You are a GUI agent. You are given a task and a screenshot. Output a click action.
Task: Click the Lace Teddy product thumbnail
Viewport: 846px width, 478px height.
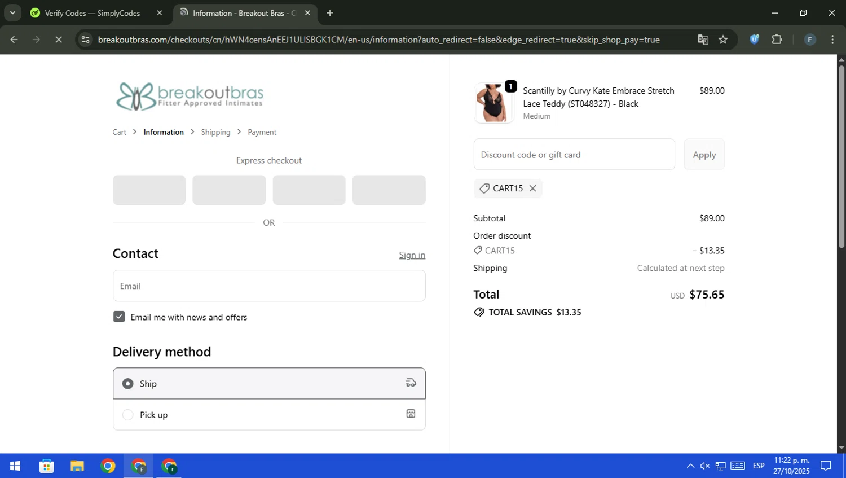point(493,103)
